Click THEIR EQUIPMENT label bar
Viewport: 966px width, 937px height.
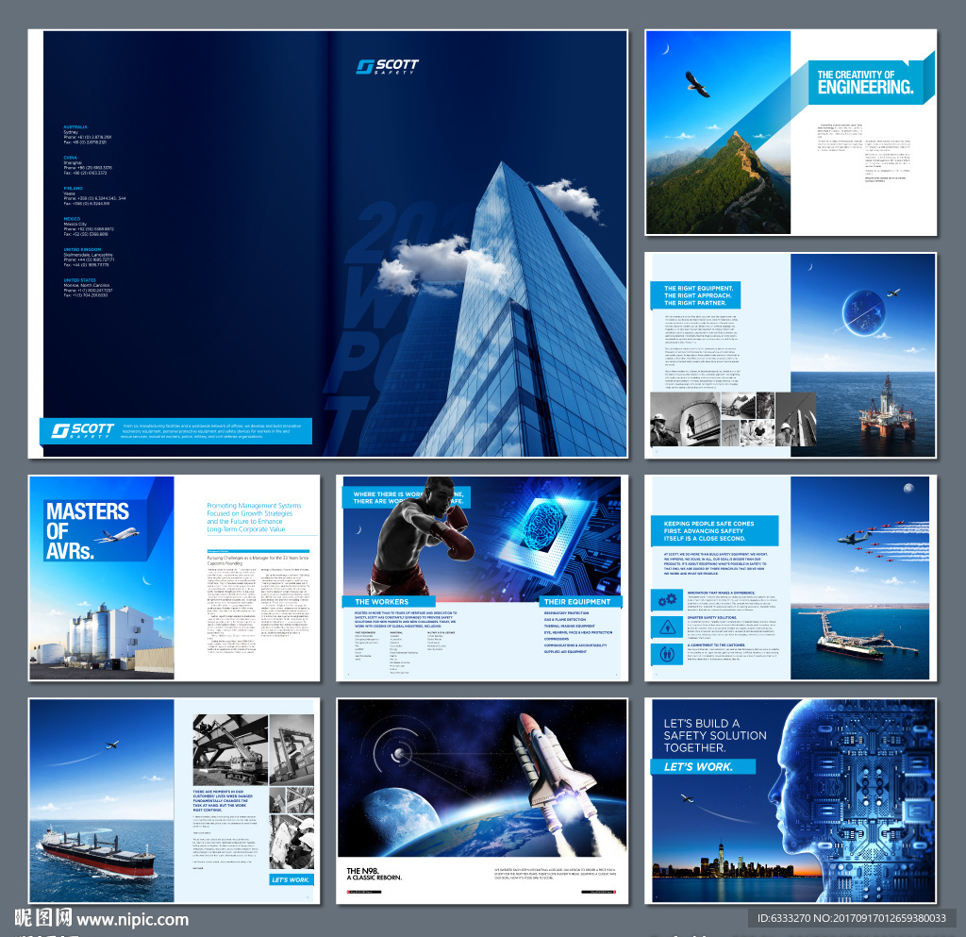(x=580, y=602)
